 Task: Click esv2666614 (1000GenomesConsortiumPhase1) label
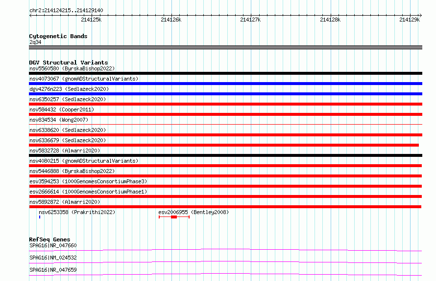tap(88, 192)
